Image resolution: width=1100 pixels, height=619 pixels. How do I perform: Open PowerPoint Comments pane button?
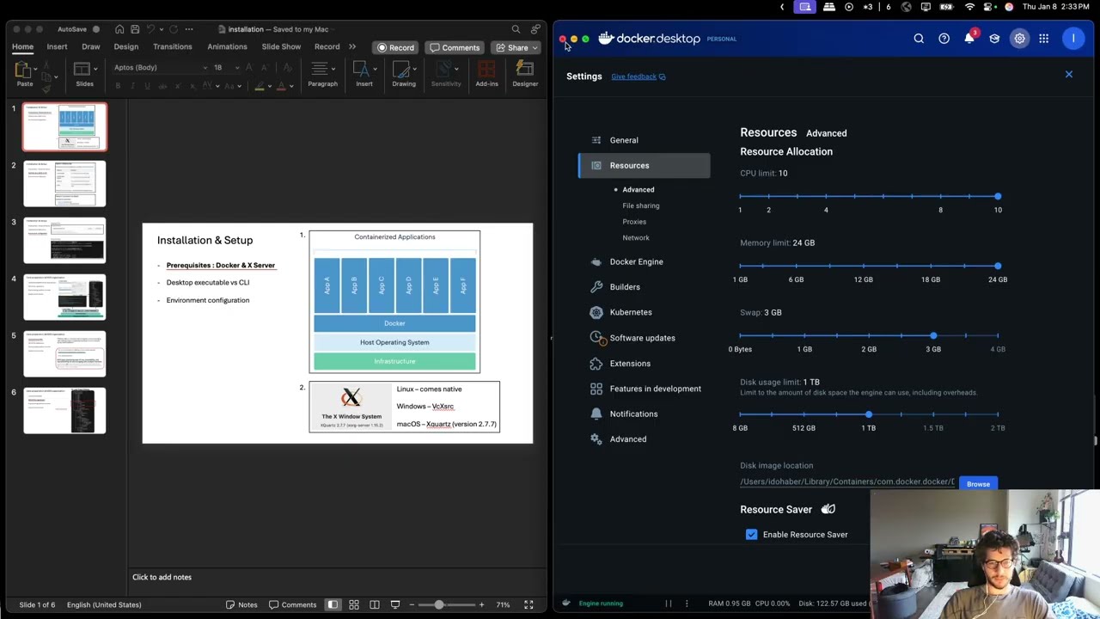[455, 47]
